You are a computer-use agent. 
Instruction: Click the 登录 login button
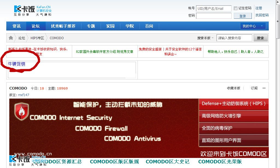(243, 16)
